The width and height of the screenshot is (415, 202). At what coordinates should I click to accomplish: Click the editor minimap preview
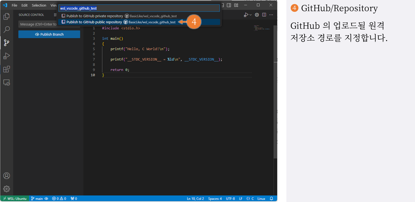tap(262, 28)
